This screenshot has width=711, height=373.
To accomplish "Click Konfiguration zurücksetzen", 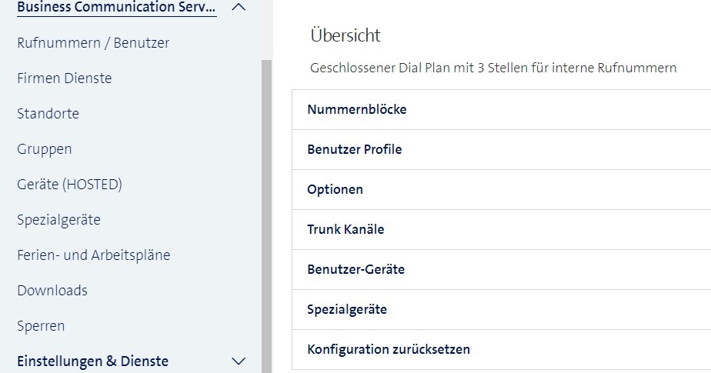I will 389,349.
